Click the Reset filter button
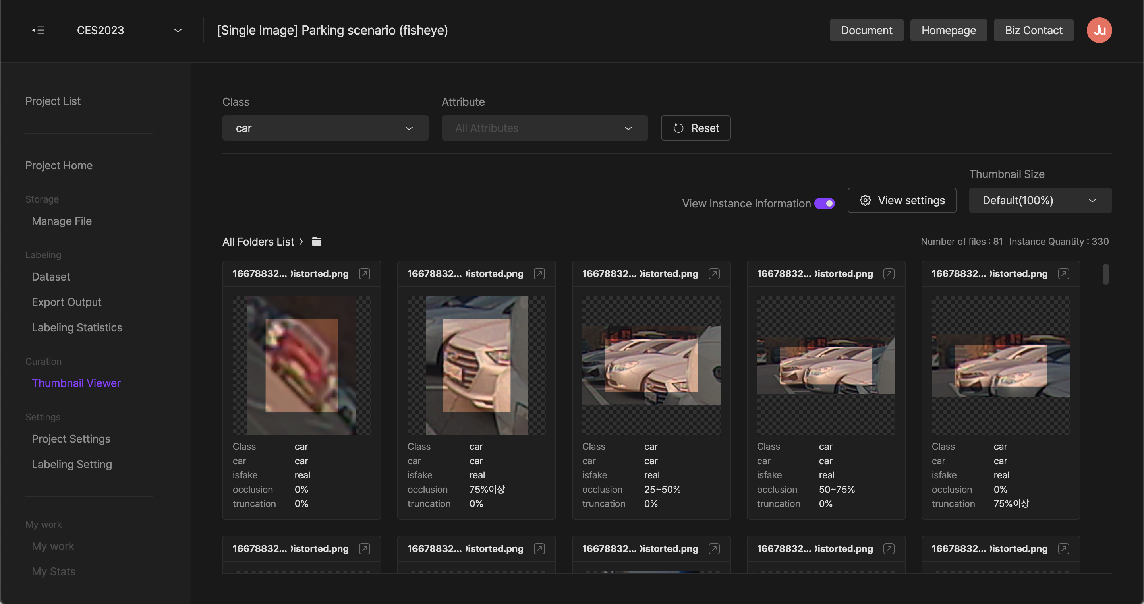The image size is (1144, 604). (x=696, y=128)
